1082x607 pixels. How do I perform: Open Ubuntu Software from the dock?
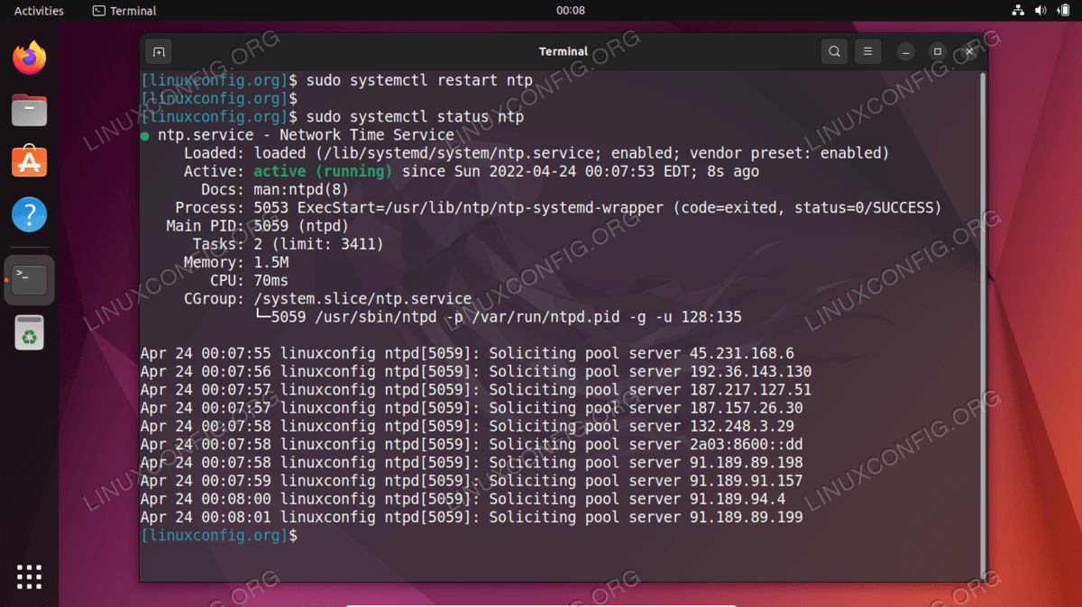[x=29, y=162]
